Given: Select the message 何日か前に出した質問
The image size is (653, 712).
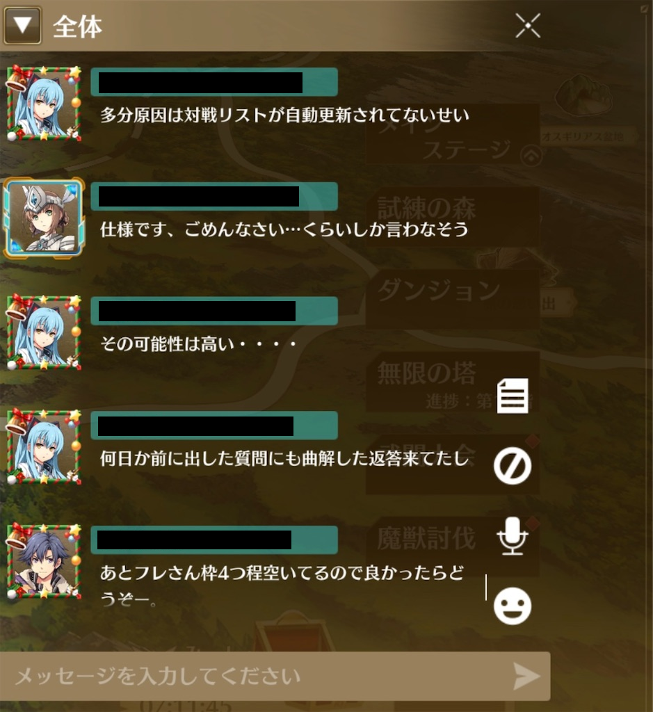Looking at the screenshot, I should coord(284,459).
